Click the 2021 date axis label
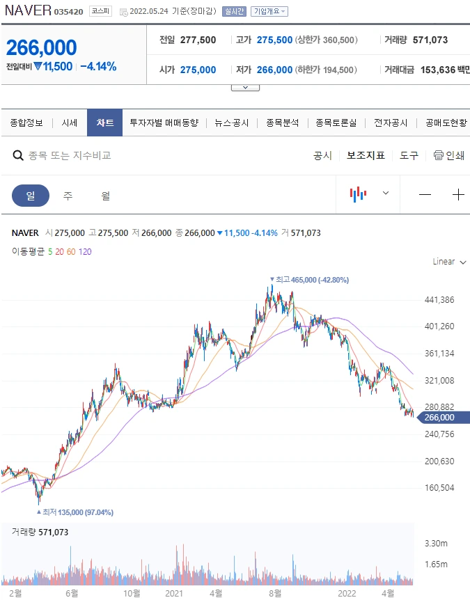470x600 pixels. (174, 593)
